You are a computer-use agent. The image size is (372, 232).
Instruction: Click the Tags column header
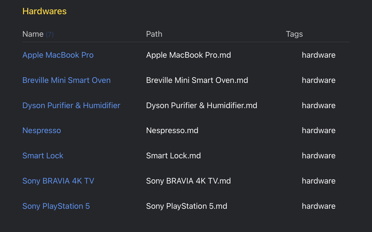pos(294,34)
